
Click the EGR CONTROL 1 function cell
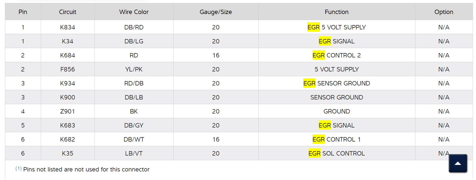point(337,139)
